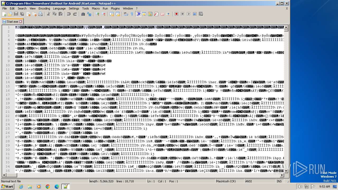Click the vertical scrollbar down arrow
338x190 pixels.
point(286,171)
